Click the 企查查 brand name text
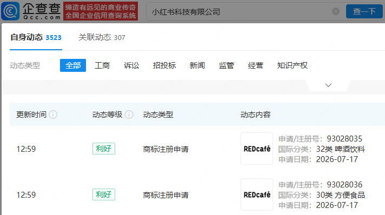 pyautogui.click(x=42, y=9)
